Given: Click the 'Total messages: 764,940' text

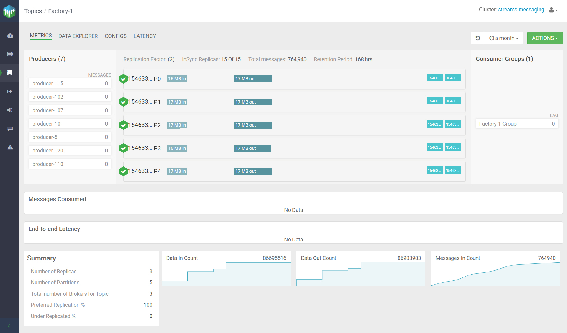Looking at the screenshot, I should 277,59.
